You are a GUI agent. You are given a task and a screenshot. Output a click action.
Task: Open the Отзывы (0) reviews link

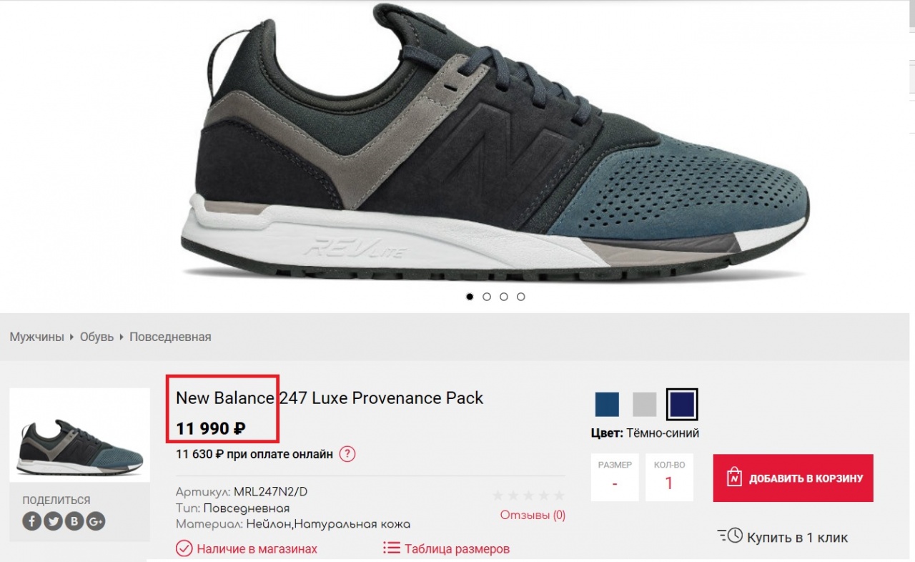[x=533, y=515]
